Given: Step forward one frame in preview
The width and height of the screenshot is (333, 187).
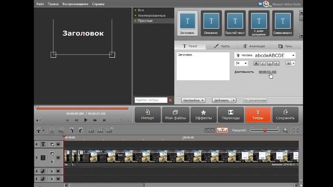Looking at the screenshot, I should 95,121.
